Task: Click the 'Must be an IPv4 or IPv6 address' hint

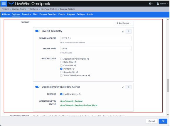Action: click(x=73, y=43)
